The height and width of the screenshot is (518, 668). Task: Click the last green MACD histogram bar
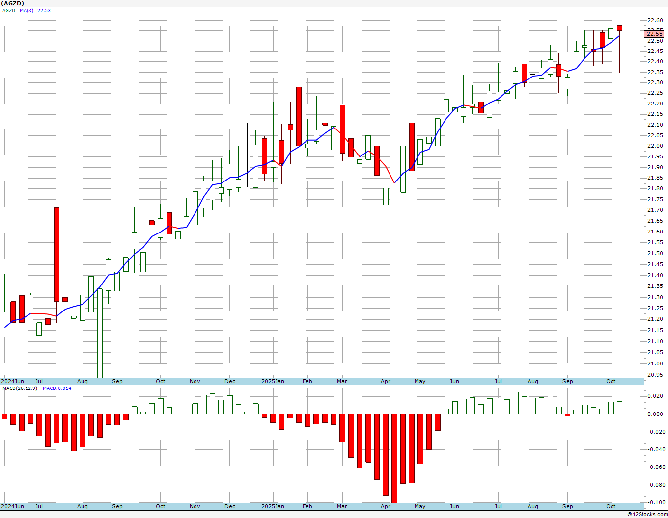click(620, 408)
